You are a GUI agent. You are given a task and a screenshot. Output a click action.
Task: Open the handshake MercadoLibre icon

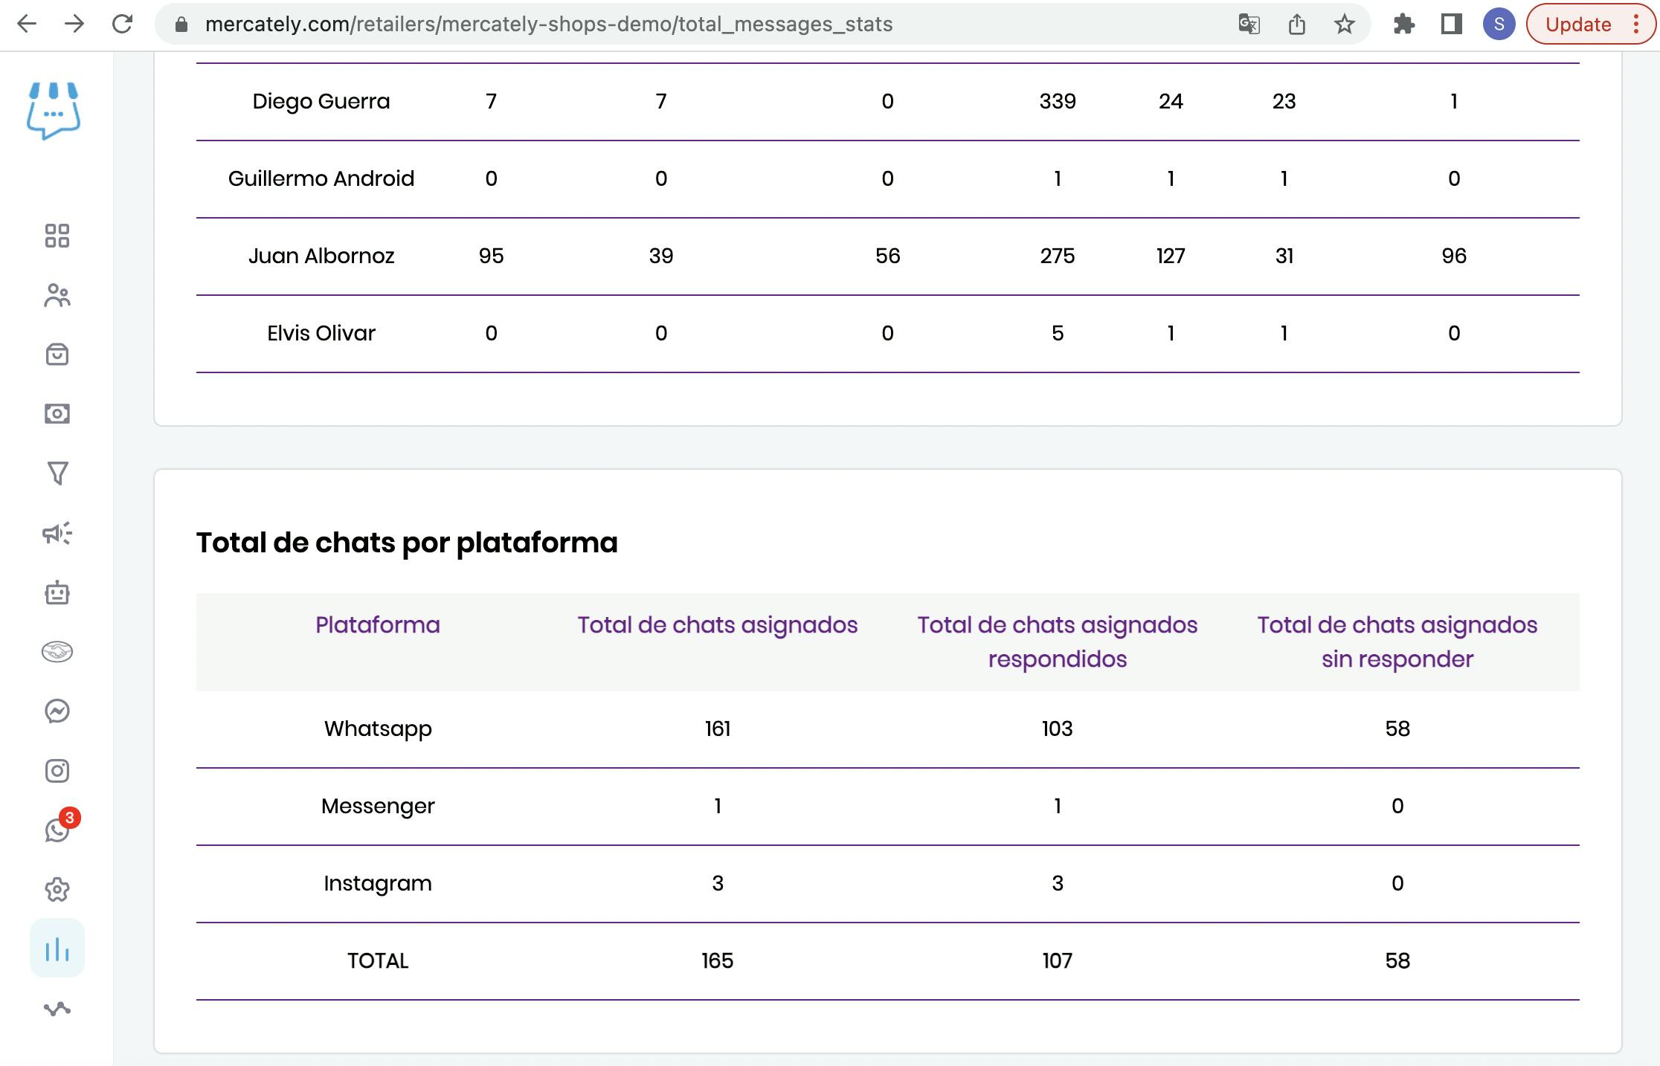click(x=57, y=652)
